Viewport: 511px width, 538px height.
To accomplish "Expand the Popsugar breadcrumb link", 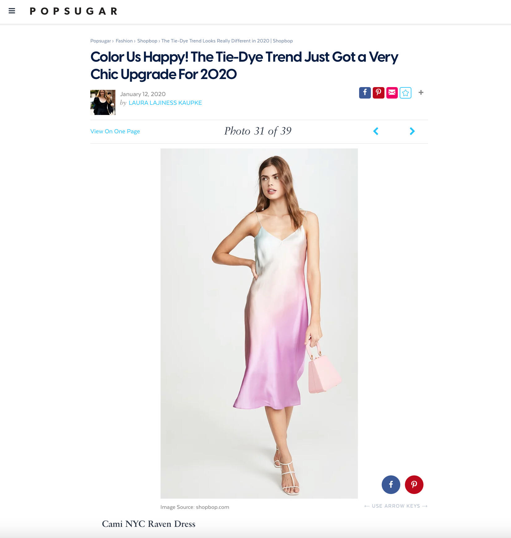I will tap(101, 41).
